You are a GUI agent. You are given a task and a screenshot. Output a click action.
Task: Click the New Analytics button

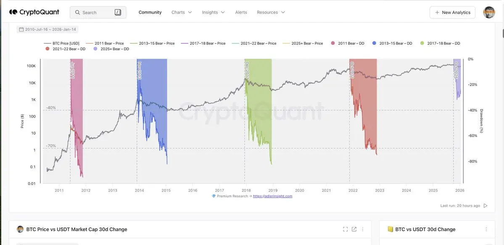[x=452, y=12]
